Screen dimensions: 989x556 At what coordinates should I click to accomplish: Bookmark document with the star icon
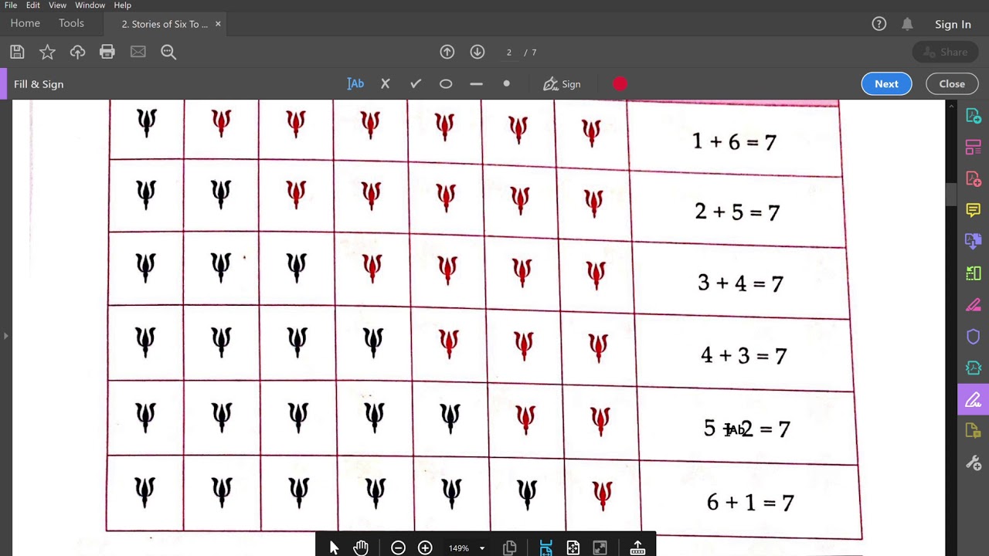click(47, 52)
